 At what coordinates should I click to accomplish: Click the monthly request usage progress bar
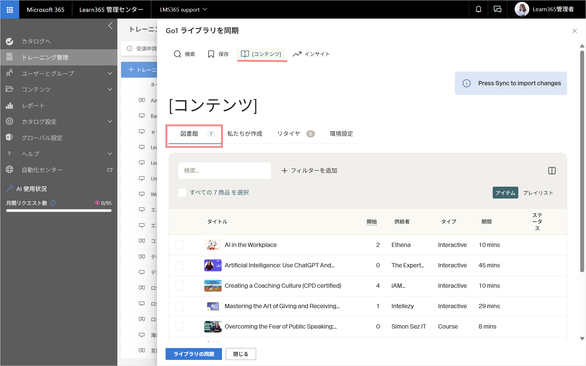tap(59, 210)
